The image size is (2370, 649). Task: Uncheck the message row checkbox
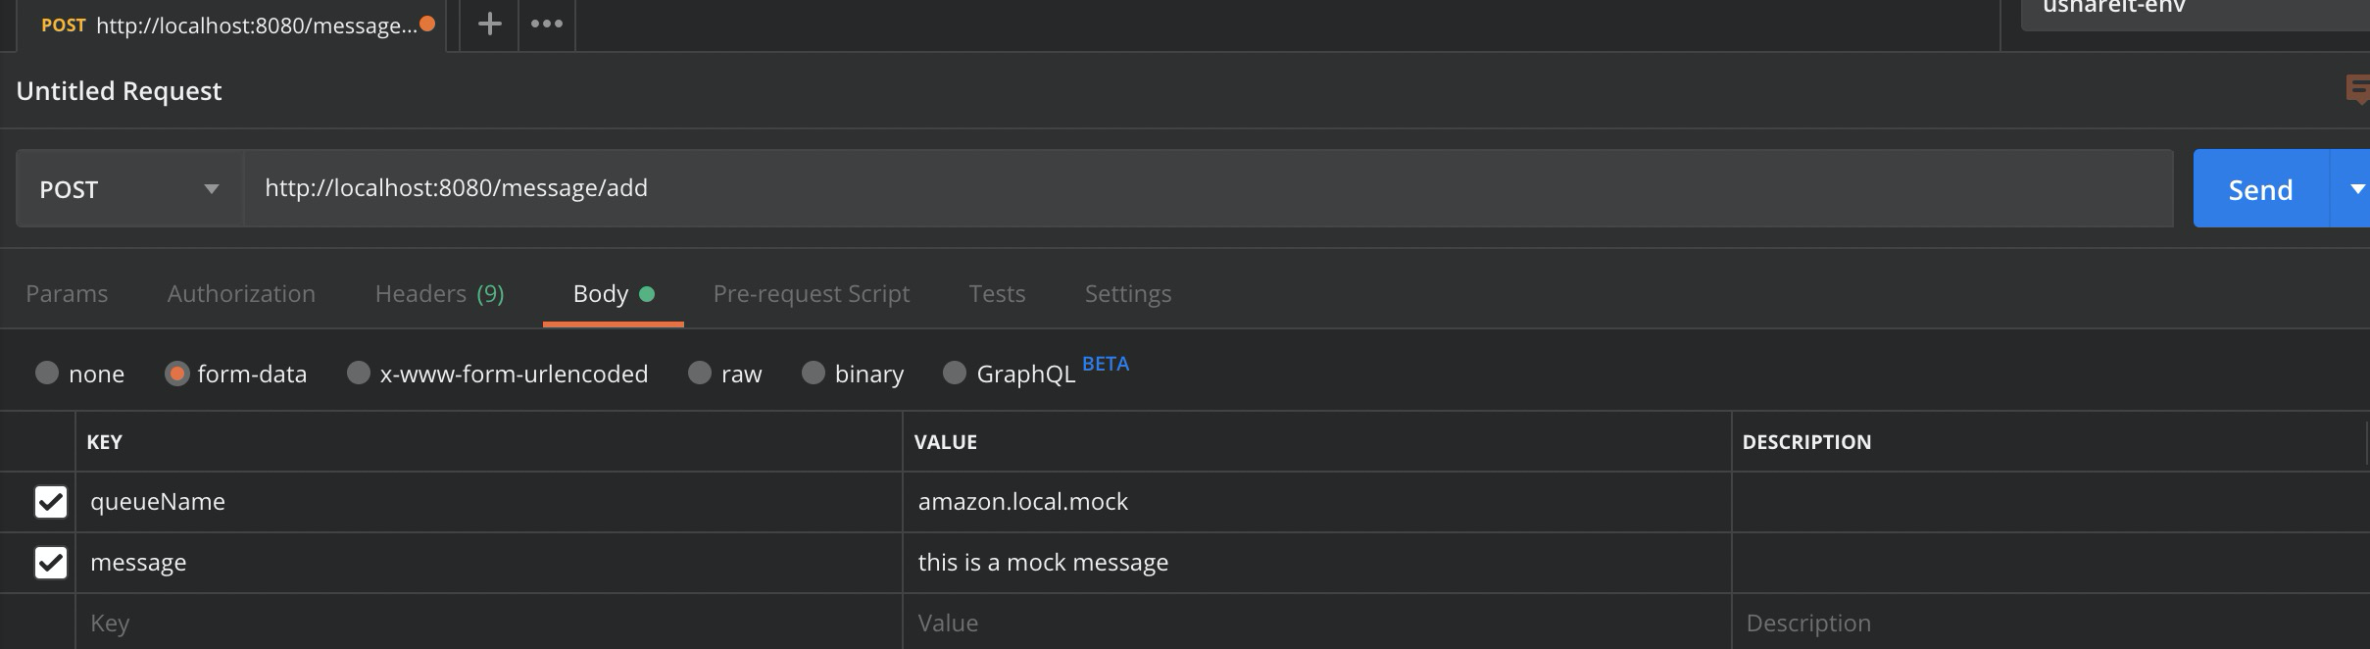point(51,563)
